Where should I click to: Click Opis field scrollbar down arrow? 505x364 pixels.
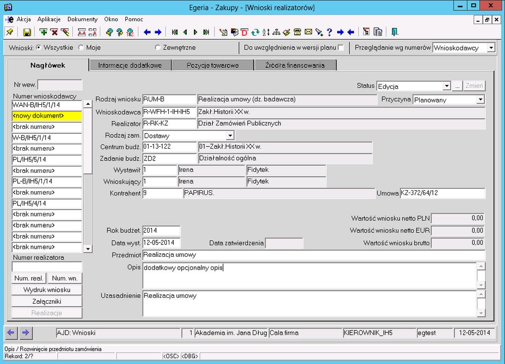coord(481,285)
